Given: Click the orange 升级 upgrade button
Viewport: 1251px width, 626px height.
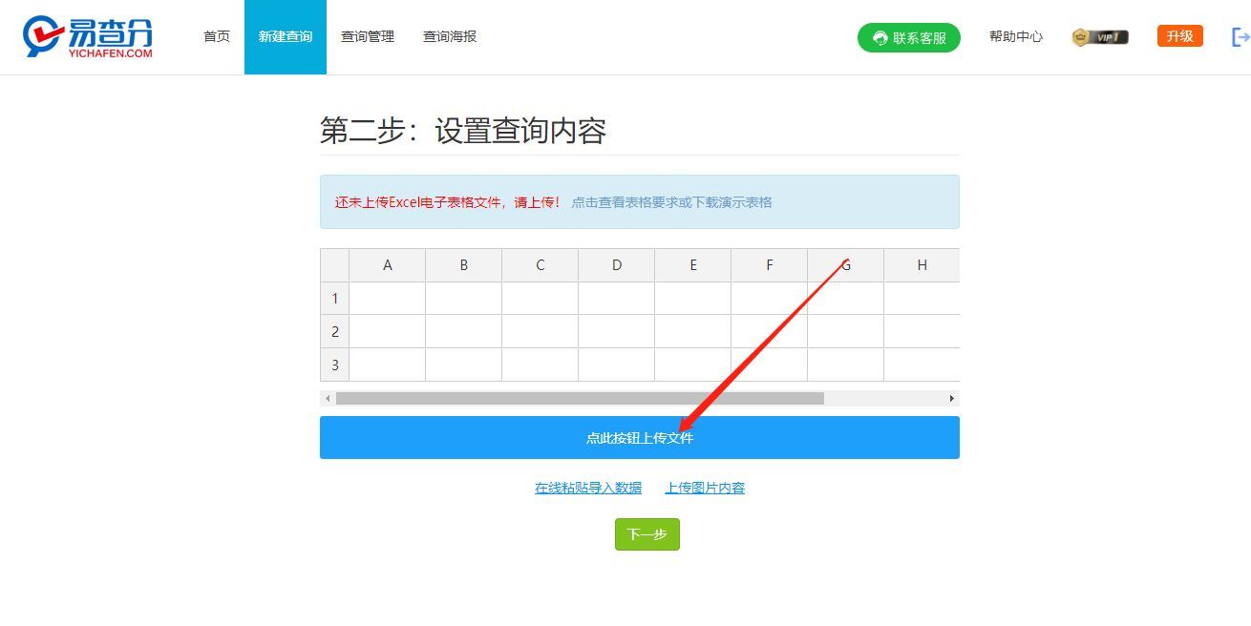Looking at the screenshot, I should (x=1179, y=34).
